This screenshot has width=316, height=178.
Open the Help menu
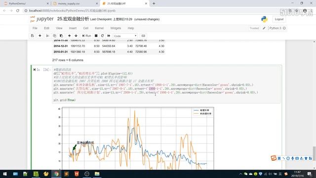coord(131,28)
